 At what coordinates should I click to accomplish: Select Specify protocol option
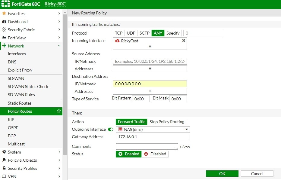173,33
